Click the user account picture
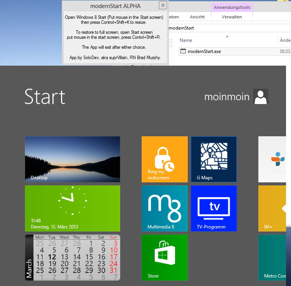This screenshot has width=291, height=286. [x=261, y=96]
